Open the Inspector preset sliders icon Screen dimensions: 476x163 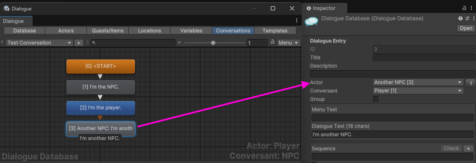[467, 18]
